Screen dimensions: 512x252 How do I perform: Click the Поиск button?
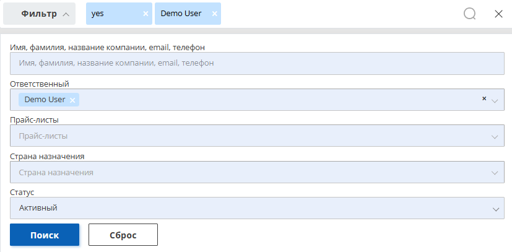(45, 235)
